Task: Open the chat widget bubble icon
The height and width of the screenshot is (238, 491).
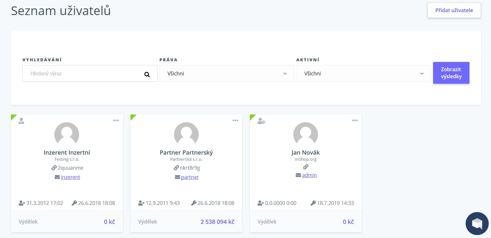Action: click(x=477, y=224)
